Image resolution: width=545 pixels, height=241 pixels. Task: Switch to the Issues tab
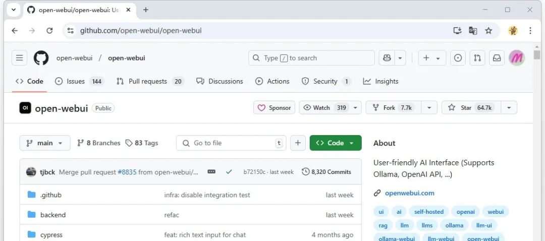pos(80,81)
